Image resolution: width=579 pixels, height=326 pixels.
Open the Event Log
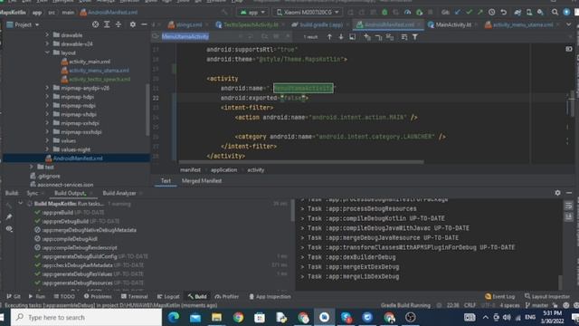pyautogui.click(x=500, y=296)
